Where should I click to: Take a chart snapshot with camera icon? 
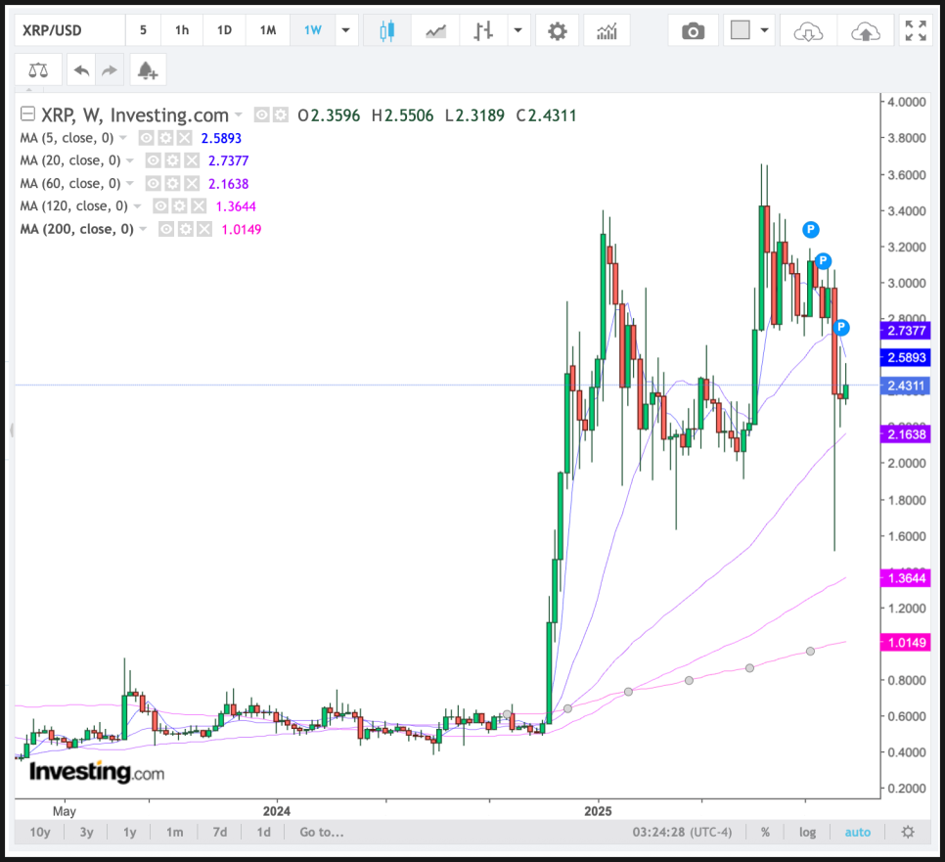(693, 31)
